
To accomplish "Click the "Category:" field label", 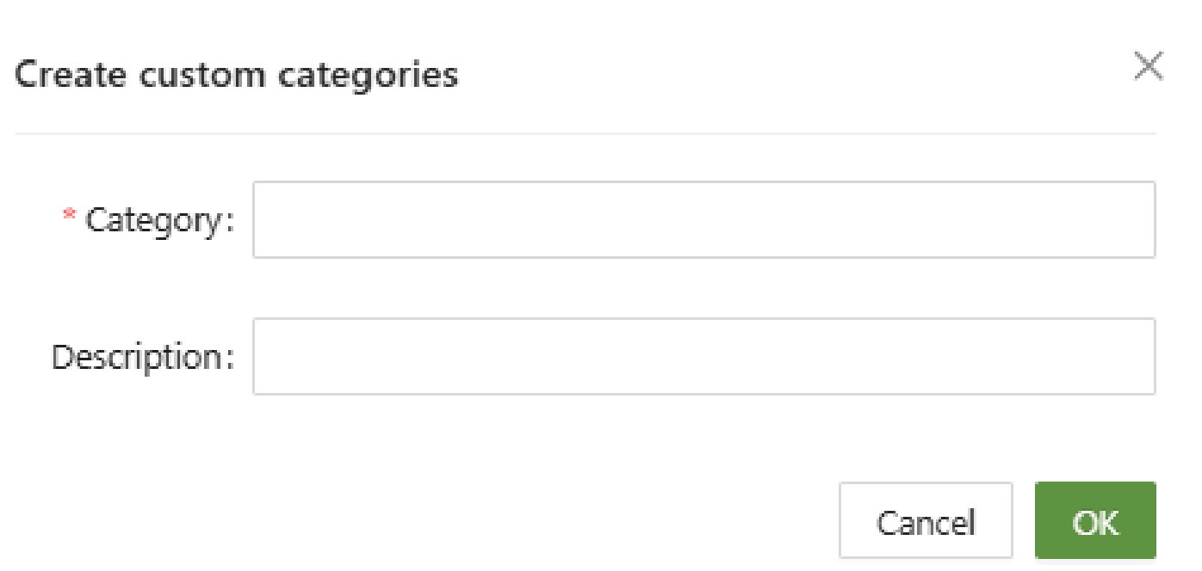I will 160,220.
